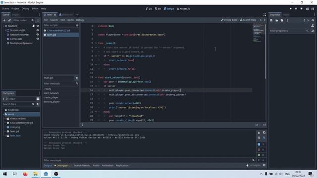Collapse the Node2D tree root
Viewport: 317px width, 178px height.
coord(3,26)
